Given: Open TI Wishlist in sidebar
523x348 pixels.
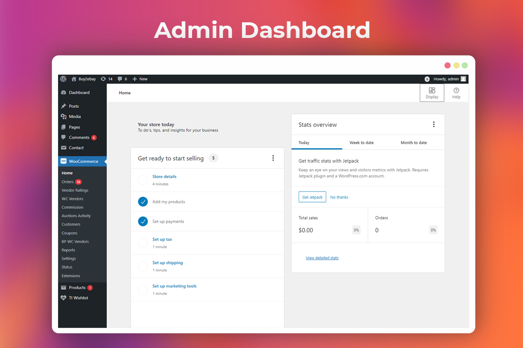Looking at the screenshot, I should (78, 298).
